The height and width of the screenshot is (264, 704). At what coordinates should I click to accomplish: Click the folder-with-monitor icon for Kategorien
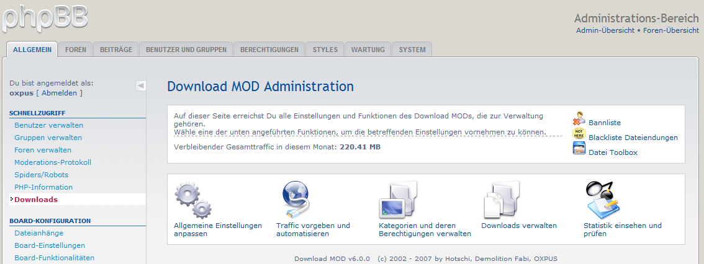(399, 200)
